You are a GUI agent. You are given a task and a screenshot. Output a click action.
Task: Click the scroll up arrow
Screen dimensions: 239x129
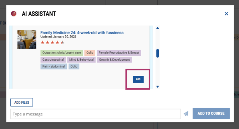coord(158,28)
